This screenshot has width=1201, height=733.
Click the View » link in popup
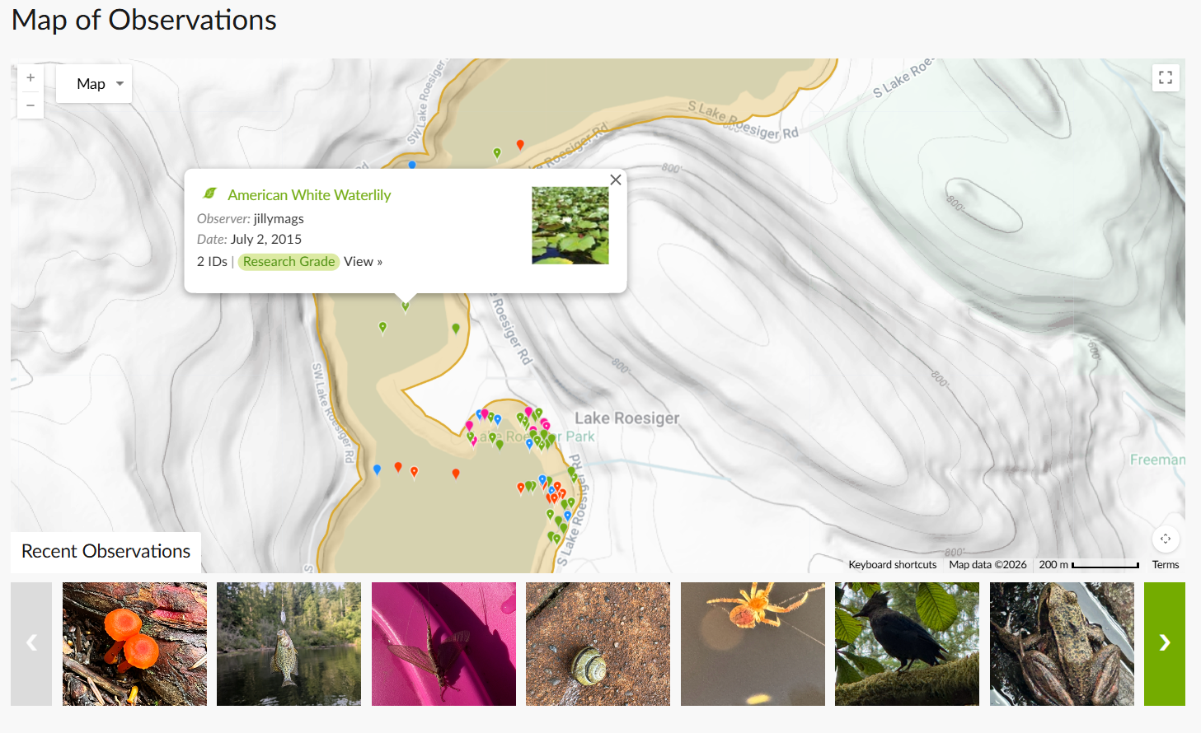click(363, 262)
